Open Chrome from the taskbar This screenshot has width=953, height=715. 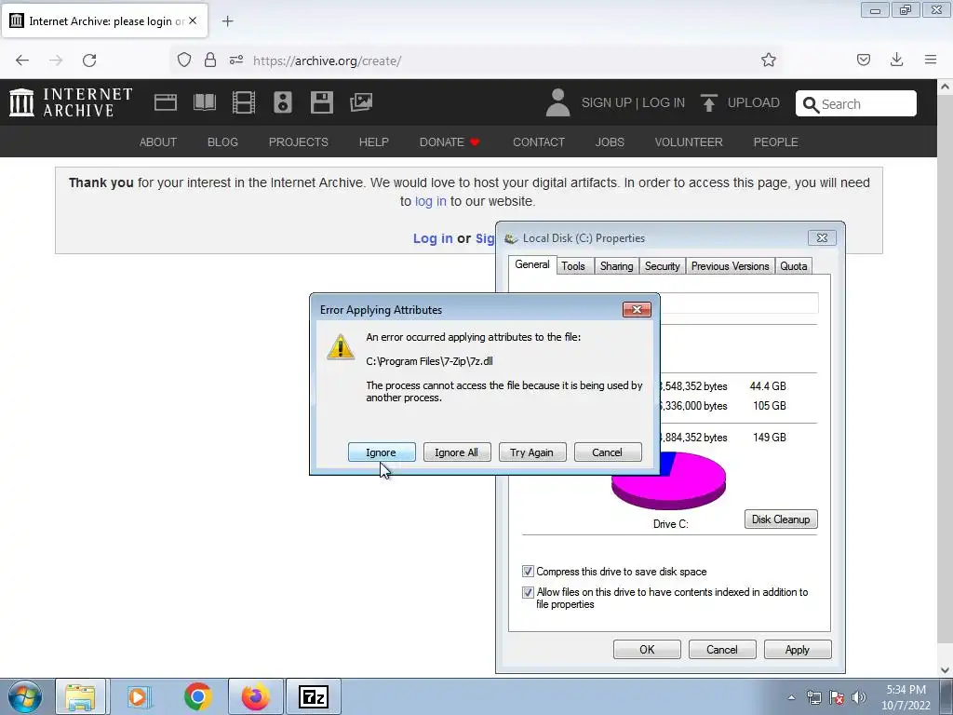click(197, 696)
